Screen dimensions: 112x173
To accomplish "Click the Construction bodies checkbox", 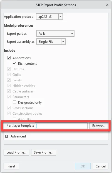I will click(x=9, y=113).
